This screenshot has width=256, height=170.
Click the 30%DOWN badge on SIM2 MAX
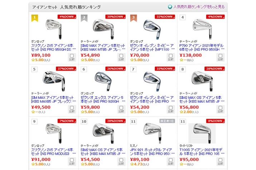click(115, 17)
